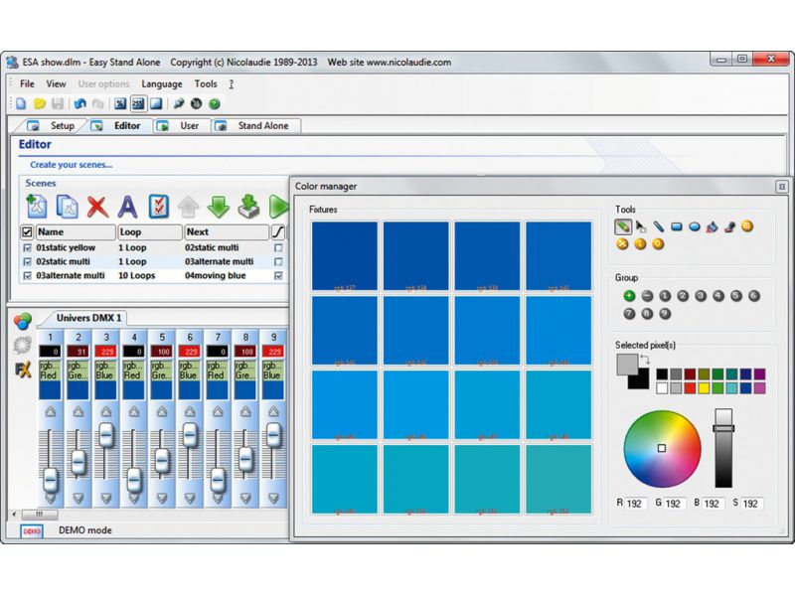The height and width of the screenshot is (596, 795).
Task: Click the green add group button
Action: click(629, 295)
